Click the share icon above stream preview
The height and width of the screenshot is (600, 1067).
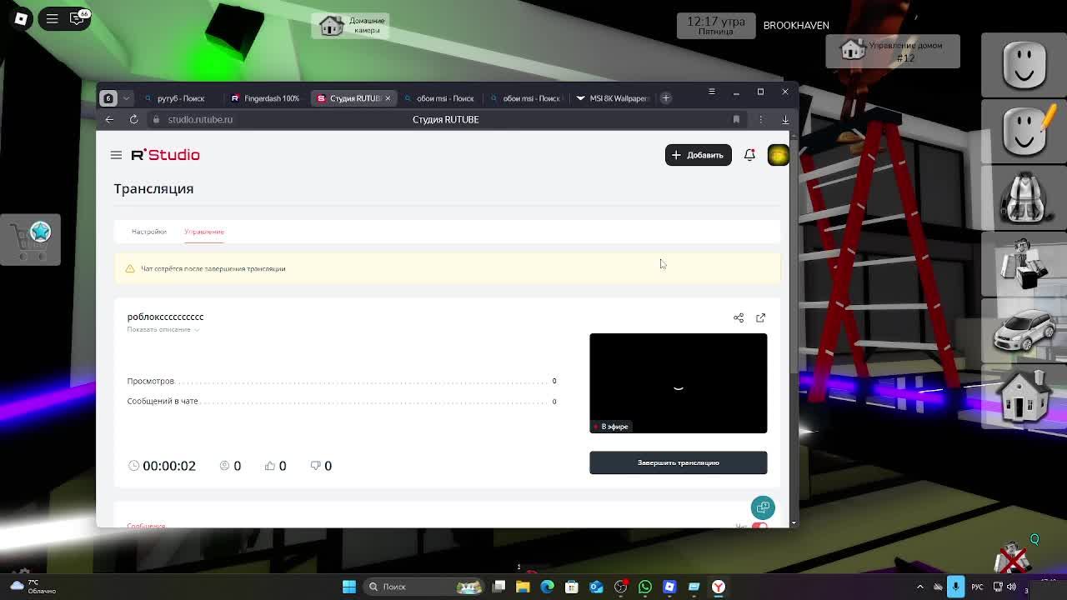click(739, 317)
